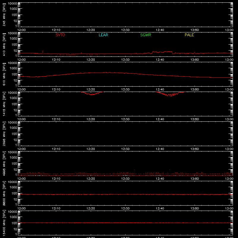
Task: Click the red SVTO station label
Action: [x=60, y=35]
